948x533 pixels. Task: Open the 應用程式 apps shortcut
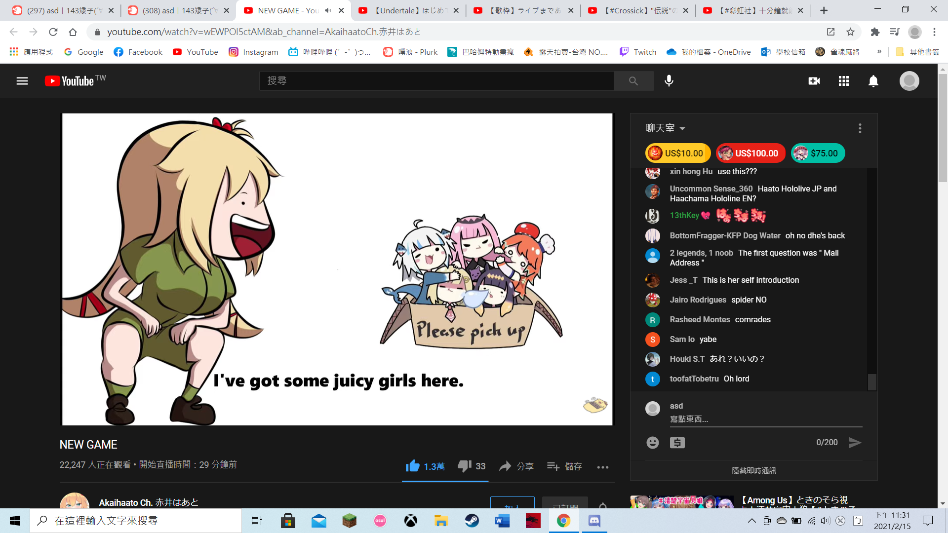pos(31,52)
